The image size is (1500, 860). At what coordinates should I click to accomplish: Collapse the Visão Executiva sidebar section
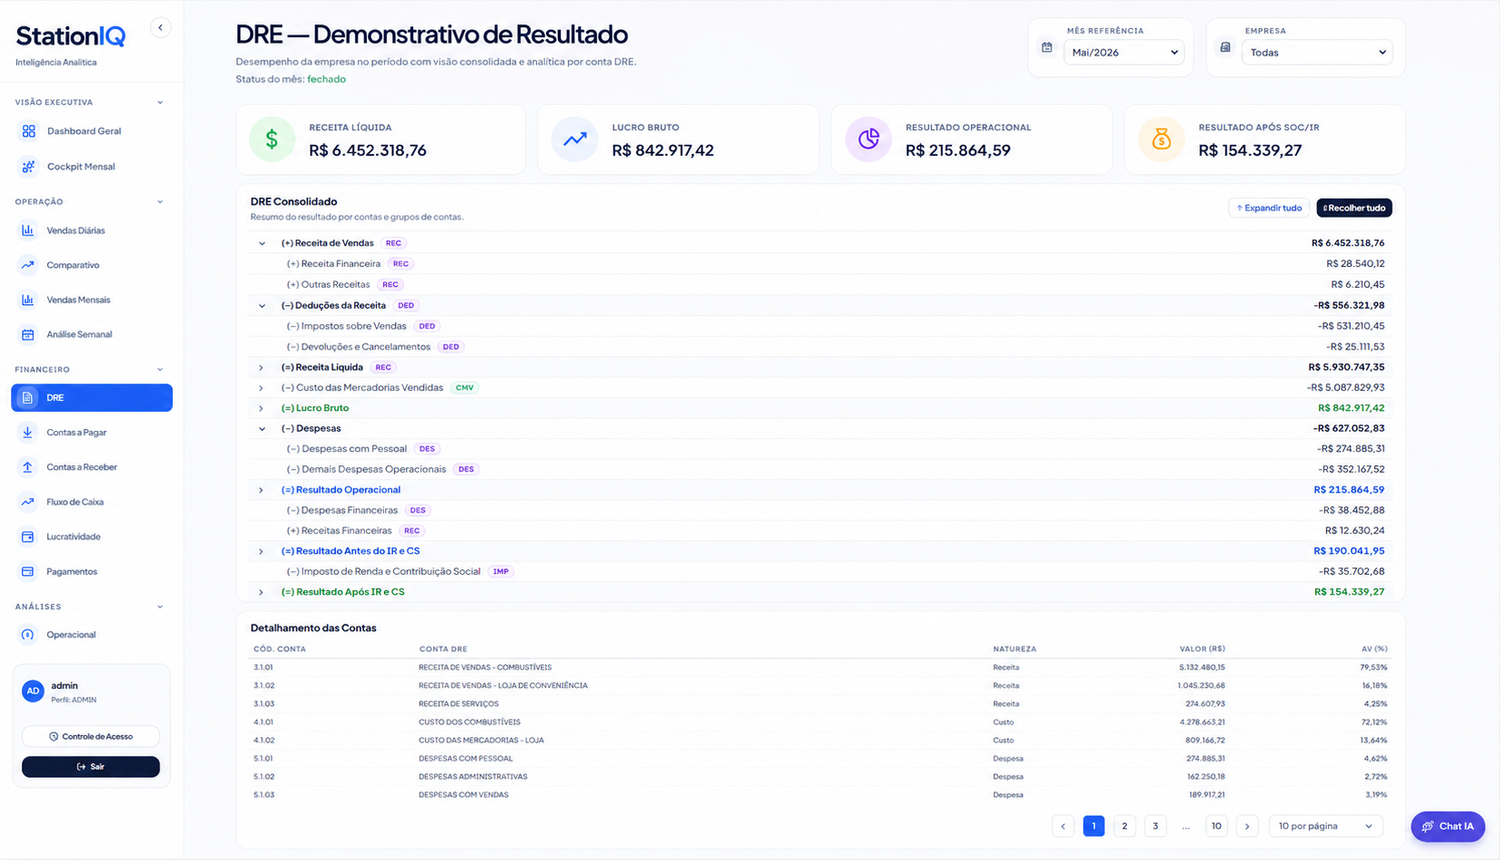(x=160, y=102)
